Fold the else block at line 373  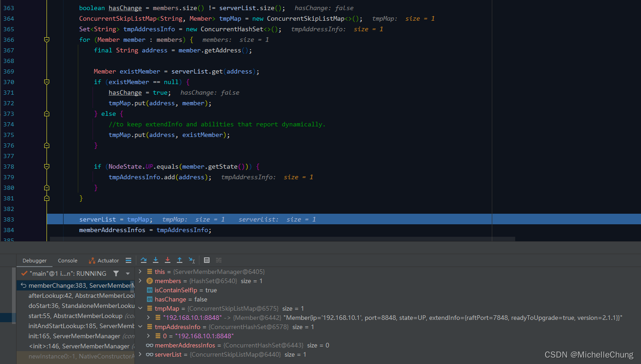[47, 114]
